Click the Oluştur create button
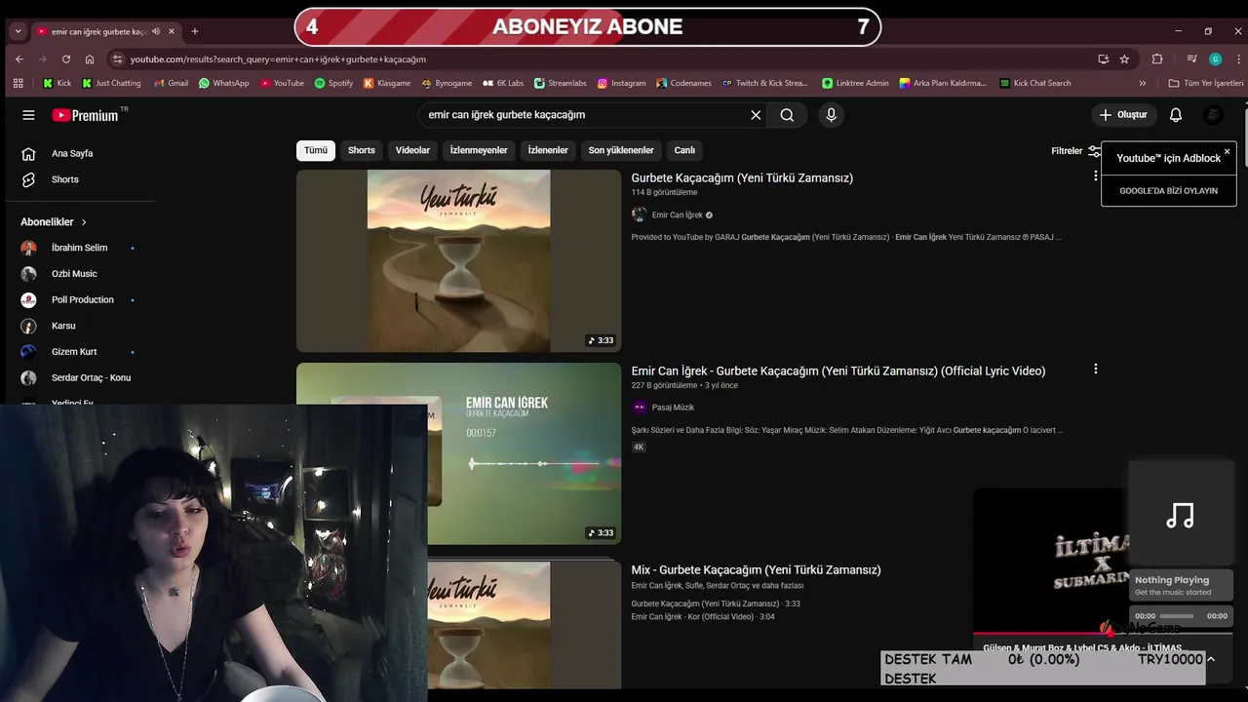 (1123, 115)
